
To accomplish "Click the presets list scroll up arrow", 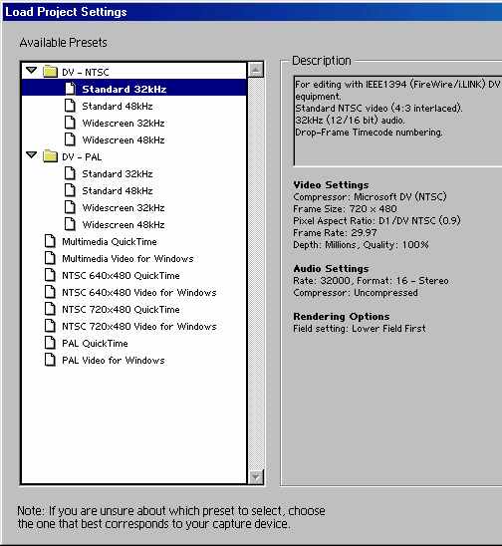I will coord(256,70).
